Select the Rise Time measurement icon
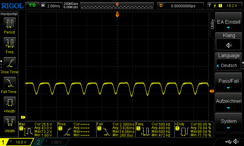Screen dimensions: 244x146 [10, 63]
